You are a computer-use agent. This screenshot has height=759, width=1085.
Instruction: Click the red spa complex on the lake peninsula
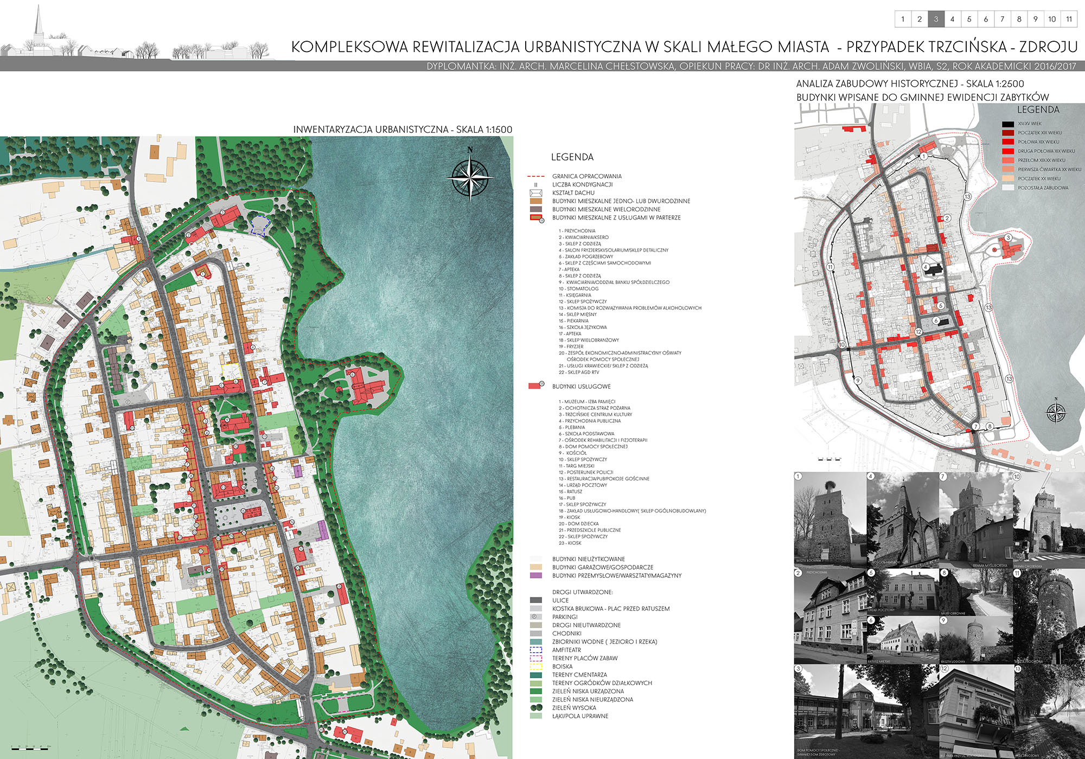click(368, 388)
